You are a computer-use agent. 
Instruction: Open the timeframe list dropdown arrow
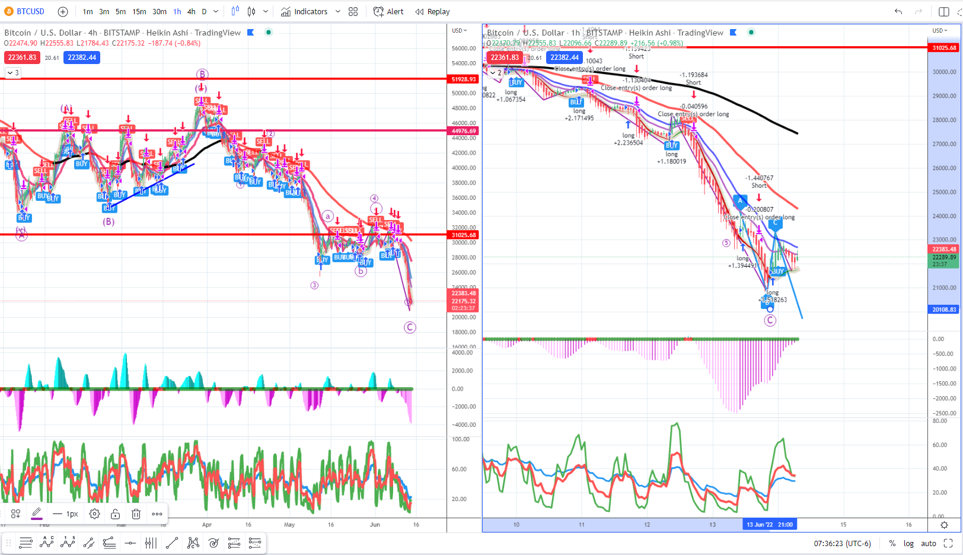tap(216, 11)
